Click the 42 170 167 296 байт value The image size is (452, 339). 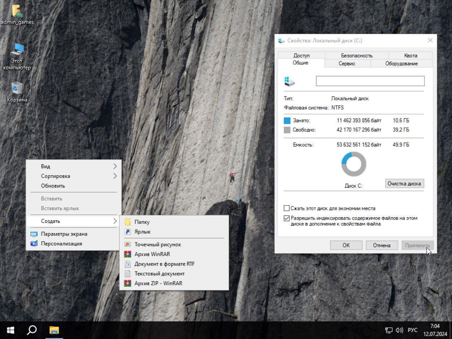(359, 130)
